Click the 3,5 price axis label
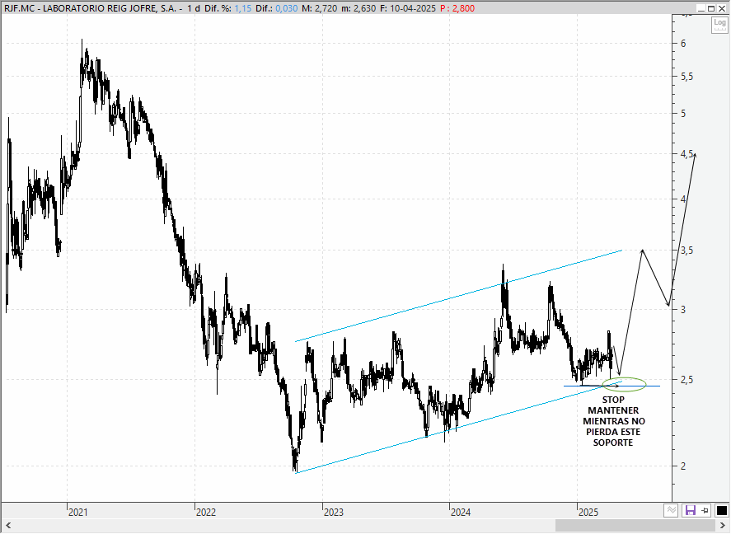The width and height of the screenshot is (731, 534). pyautogui.click(x=686, y=251)
